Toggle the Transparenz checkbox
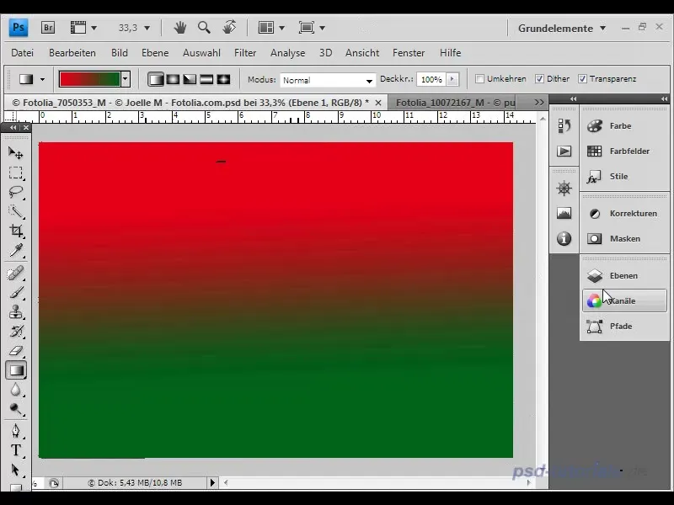 pyautogui.click(x=582, y=79)
